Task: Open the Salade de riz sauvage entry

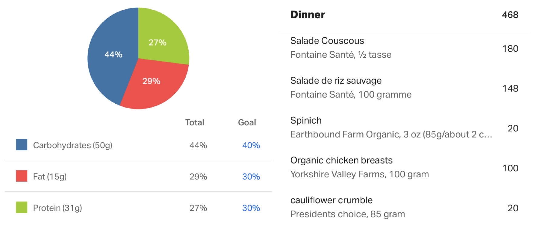Action: click(404, 88)
